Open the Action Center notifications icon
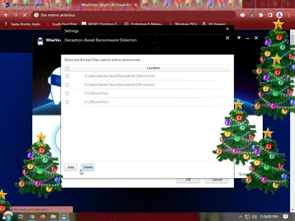295x221 pixels. (285, 217)
